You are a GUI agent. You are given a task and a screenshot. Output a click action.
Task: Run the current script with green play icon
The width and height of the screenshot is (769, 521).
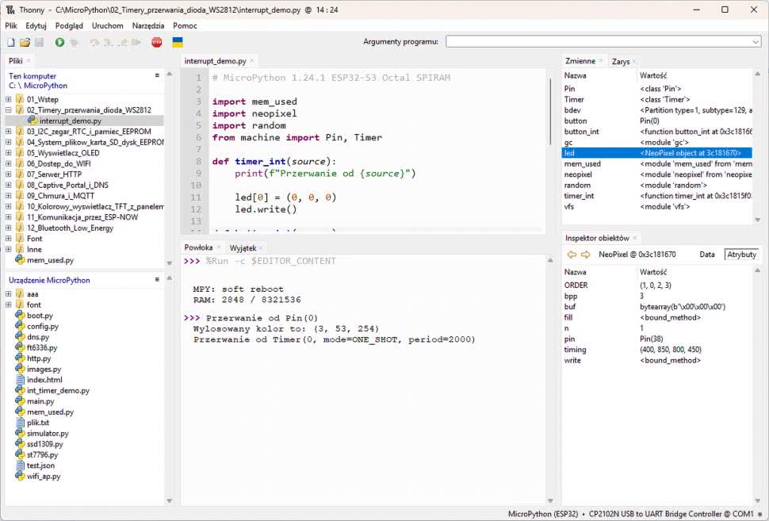tap(59, 42)
